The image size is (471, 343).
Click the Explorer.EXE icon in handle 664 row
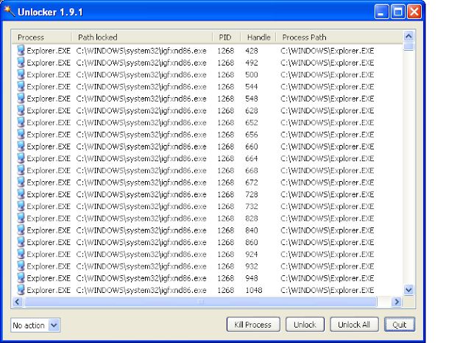click(21, 158)
